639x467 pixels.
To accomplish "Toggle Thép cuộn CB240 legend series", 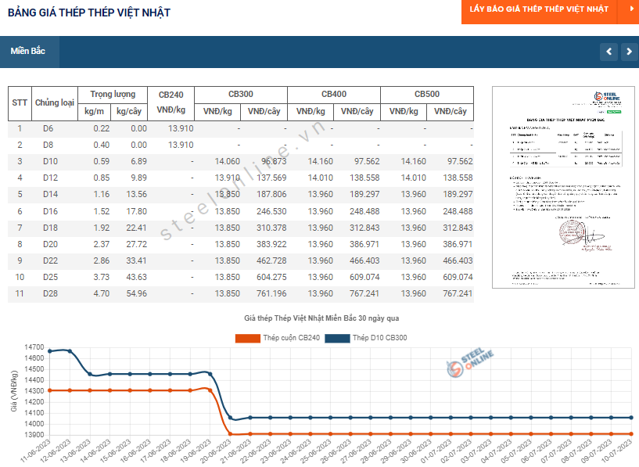I will pyautogui.click(x=292, y=338).
